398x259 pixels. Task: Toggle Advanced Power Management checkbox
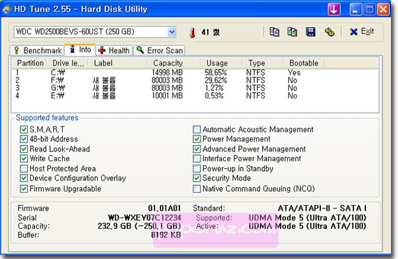pyautogui.click(x=197, y=149)
